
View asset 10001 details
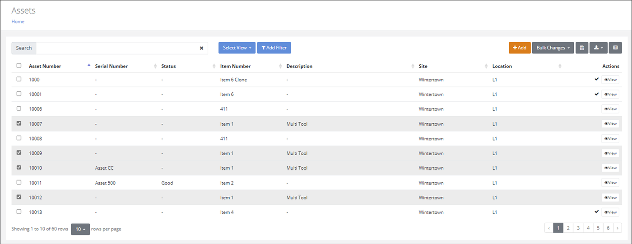[610, 95]
